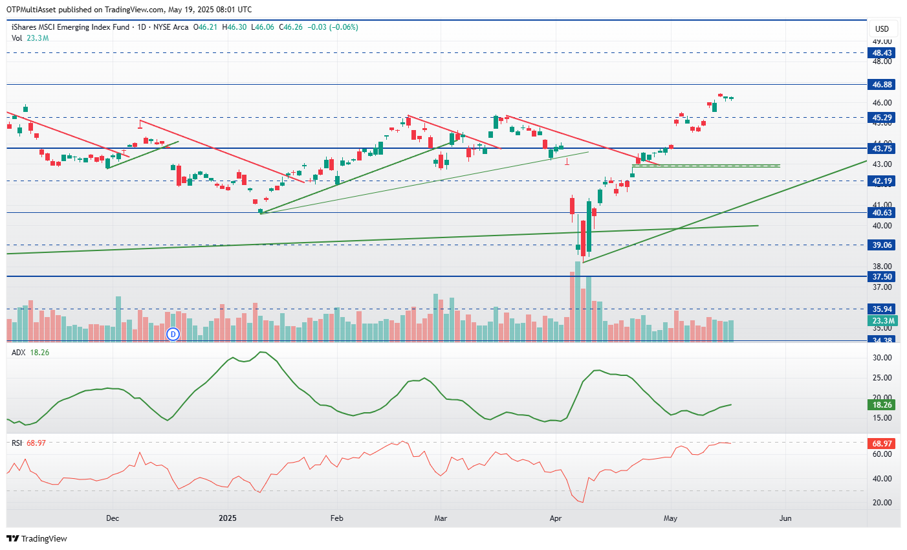Click the USD currency label

[882, 28]
